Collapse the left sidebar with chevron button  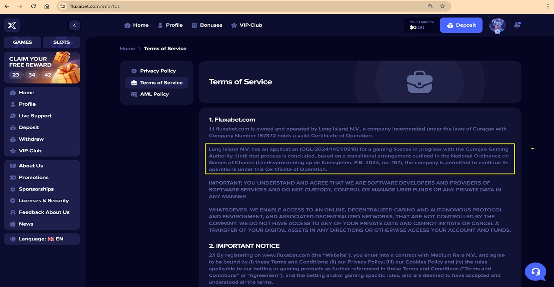point(74,25)
